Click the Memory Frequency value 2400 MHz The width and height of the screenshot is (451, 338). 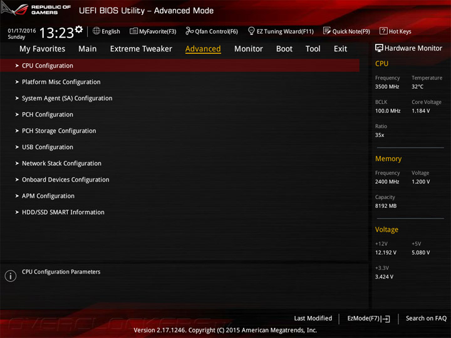pyautogui.click(x=387, y=182)
